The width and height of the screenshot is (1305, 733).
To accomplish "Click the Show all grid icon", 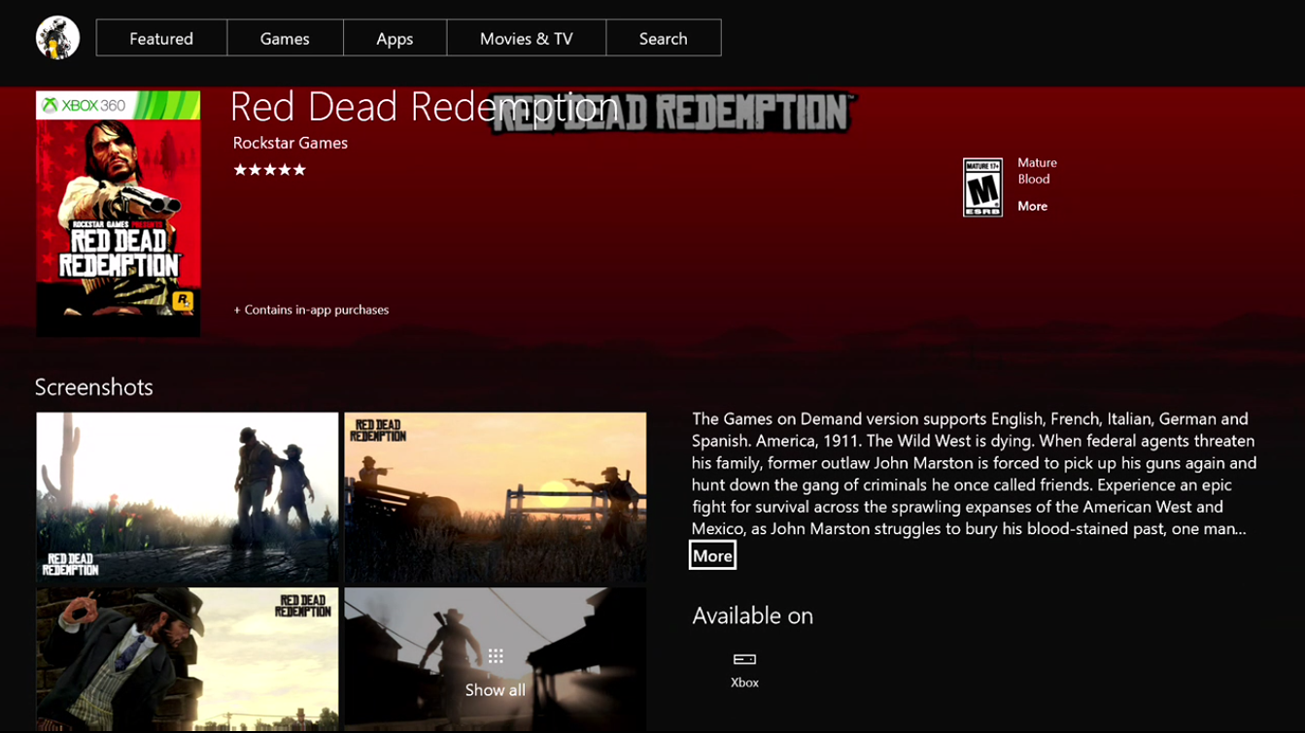I will pyautogui.click(x=496, y=657).
